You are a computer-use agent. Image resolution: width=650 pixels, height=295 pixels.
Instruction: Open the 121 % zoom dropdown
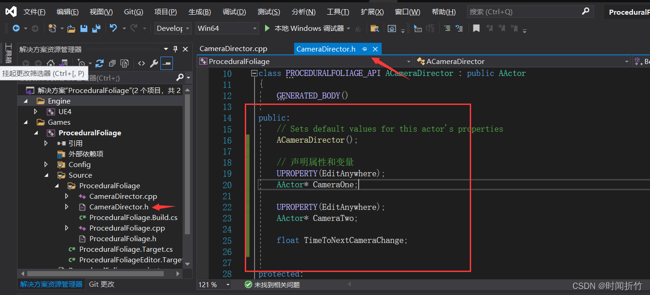tap(228, 284)
